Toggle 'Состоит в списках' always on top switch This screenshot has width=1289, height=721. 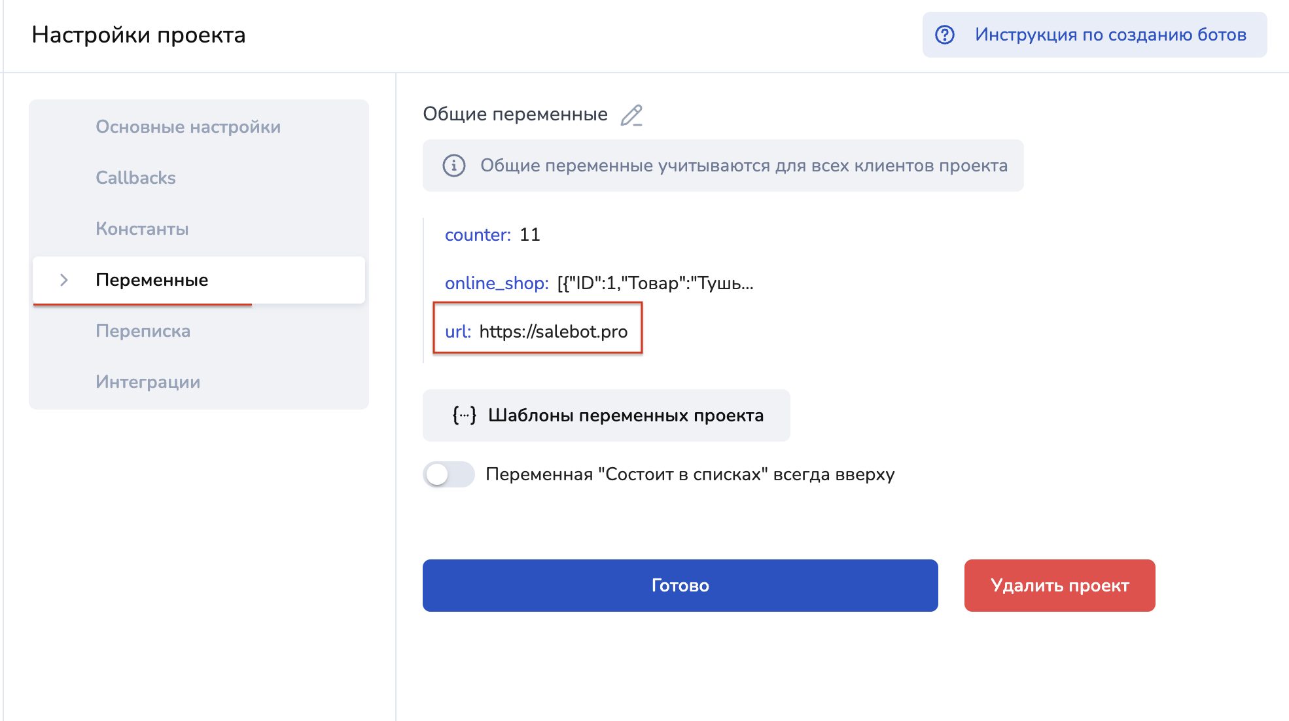point(449,474)
